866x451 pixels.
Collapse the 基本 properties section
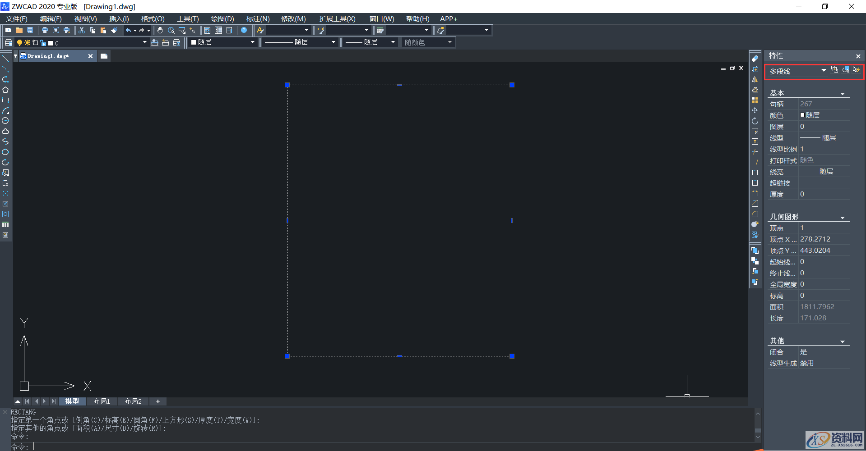coord(842,94)
